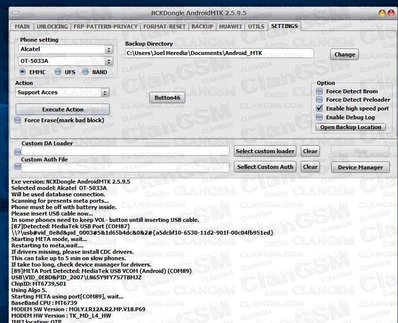398x323 pixels.
Task: Click Custom DA Loader path field
Action: pos(125,151)
